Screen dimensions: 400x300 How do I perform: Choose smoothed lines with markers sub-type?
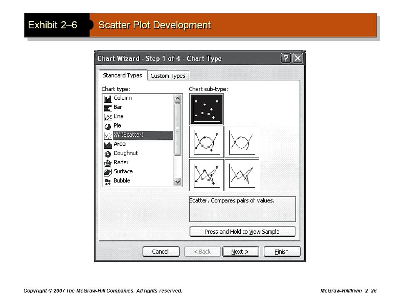(x=206, y=142)
